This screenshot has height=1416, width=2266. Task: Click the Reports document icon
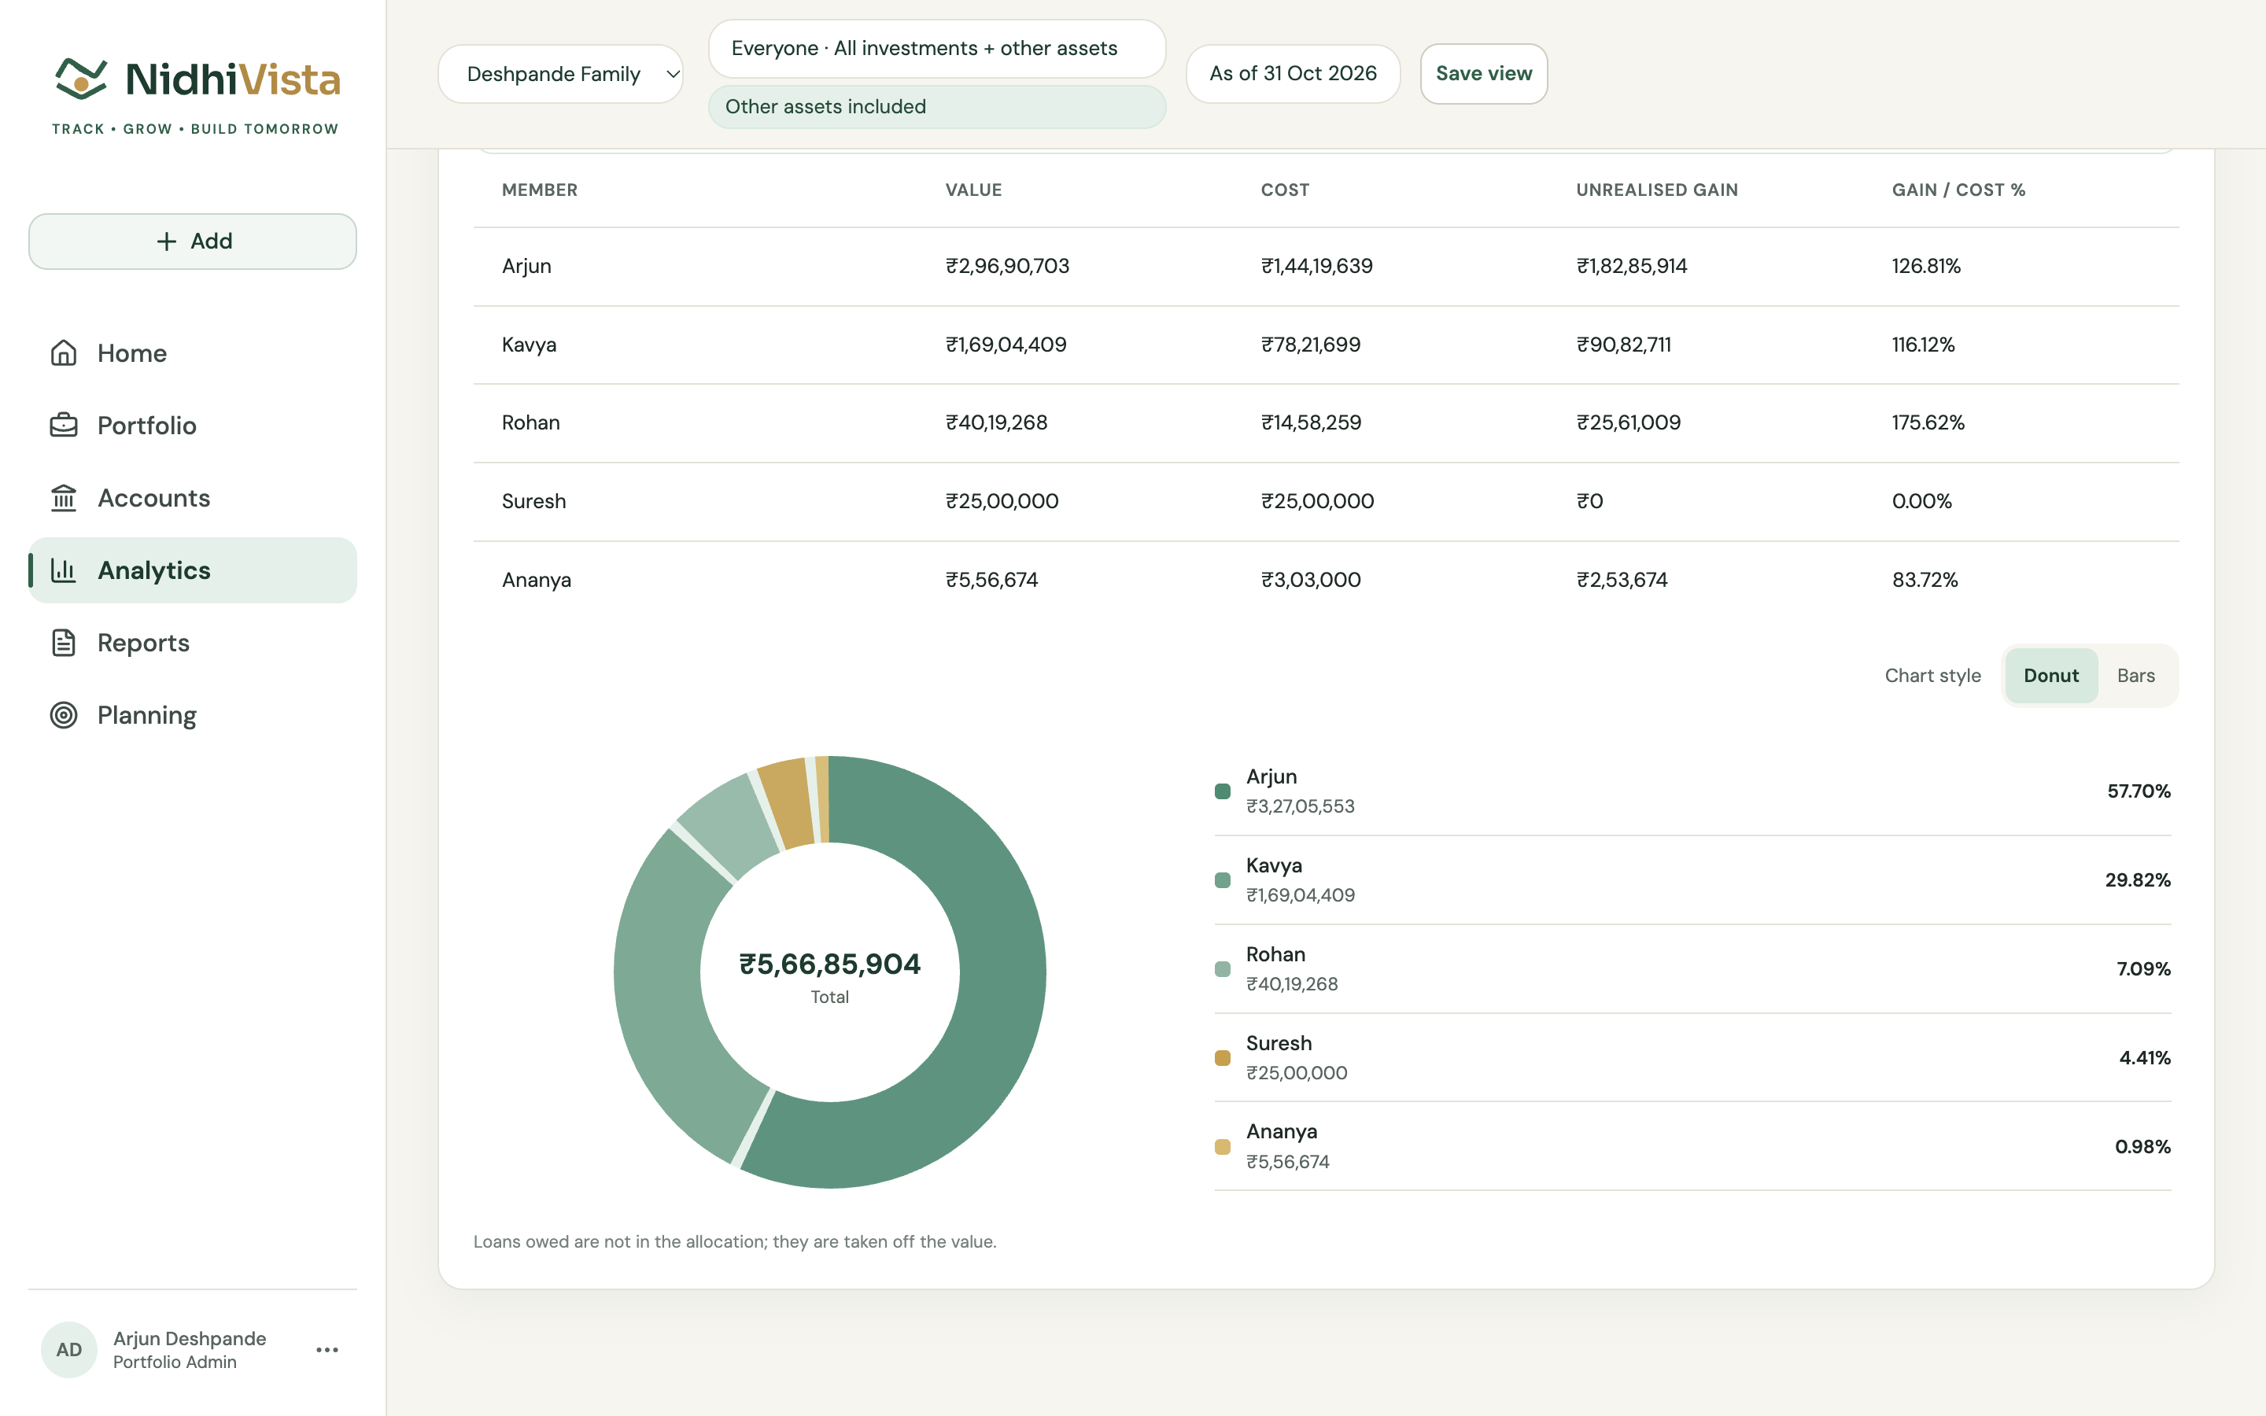click(64, 643)
